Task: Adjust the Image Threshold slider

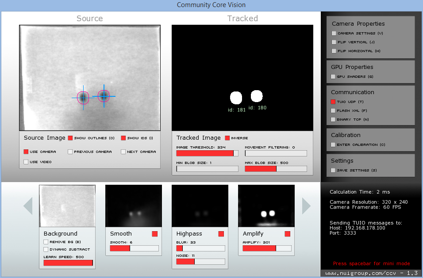Action: pos(207,153)
